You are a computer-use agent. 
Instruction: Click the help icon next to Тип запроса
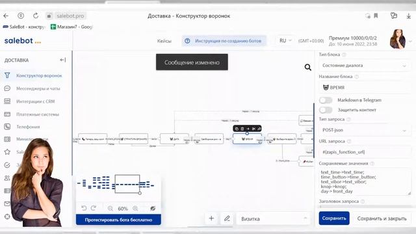349,120
